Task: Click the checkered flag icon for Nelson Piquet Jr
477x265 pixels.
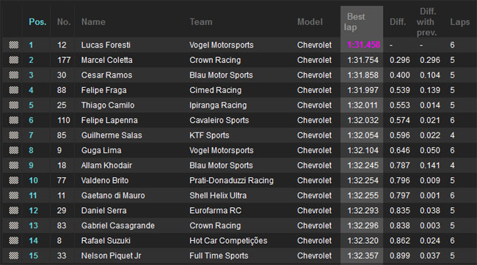Action: point(13,255)
